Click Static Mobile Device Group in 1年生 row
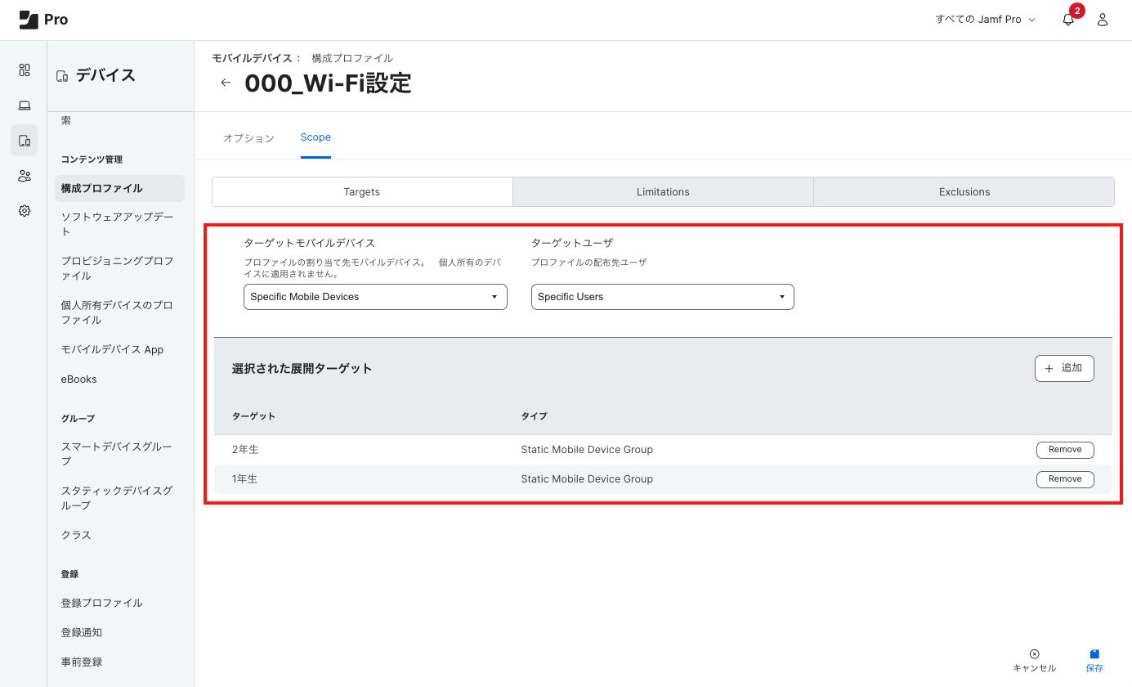Screen dimensions: 1132x687 587,479
